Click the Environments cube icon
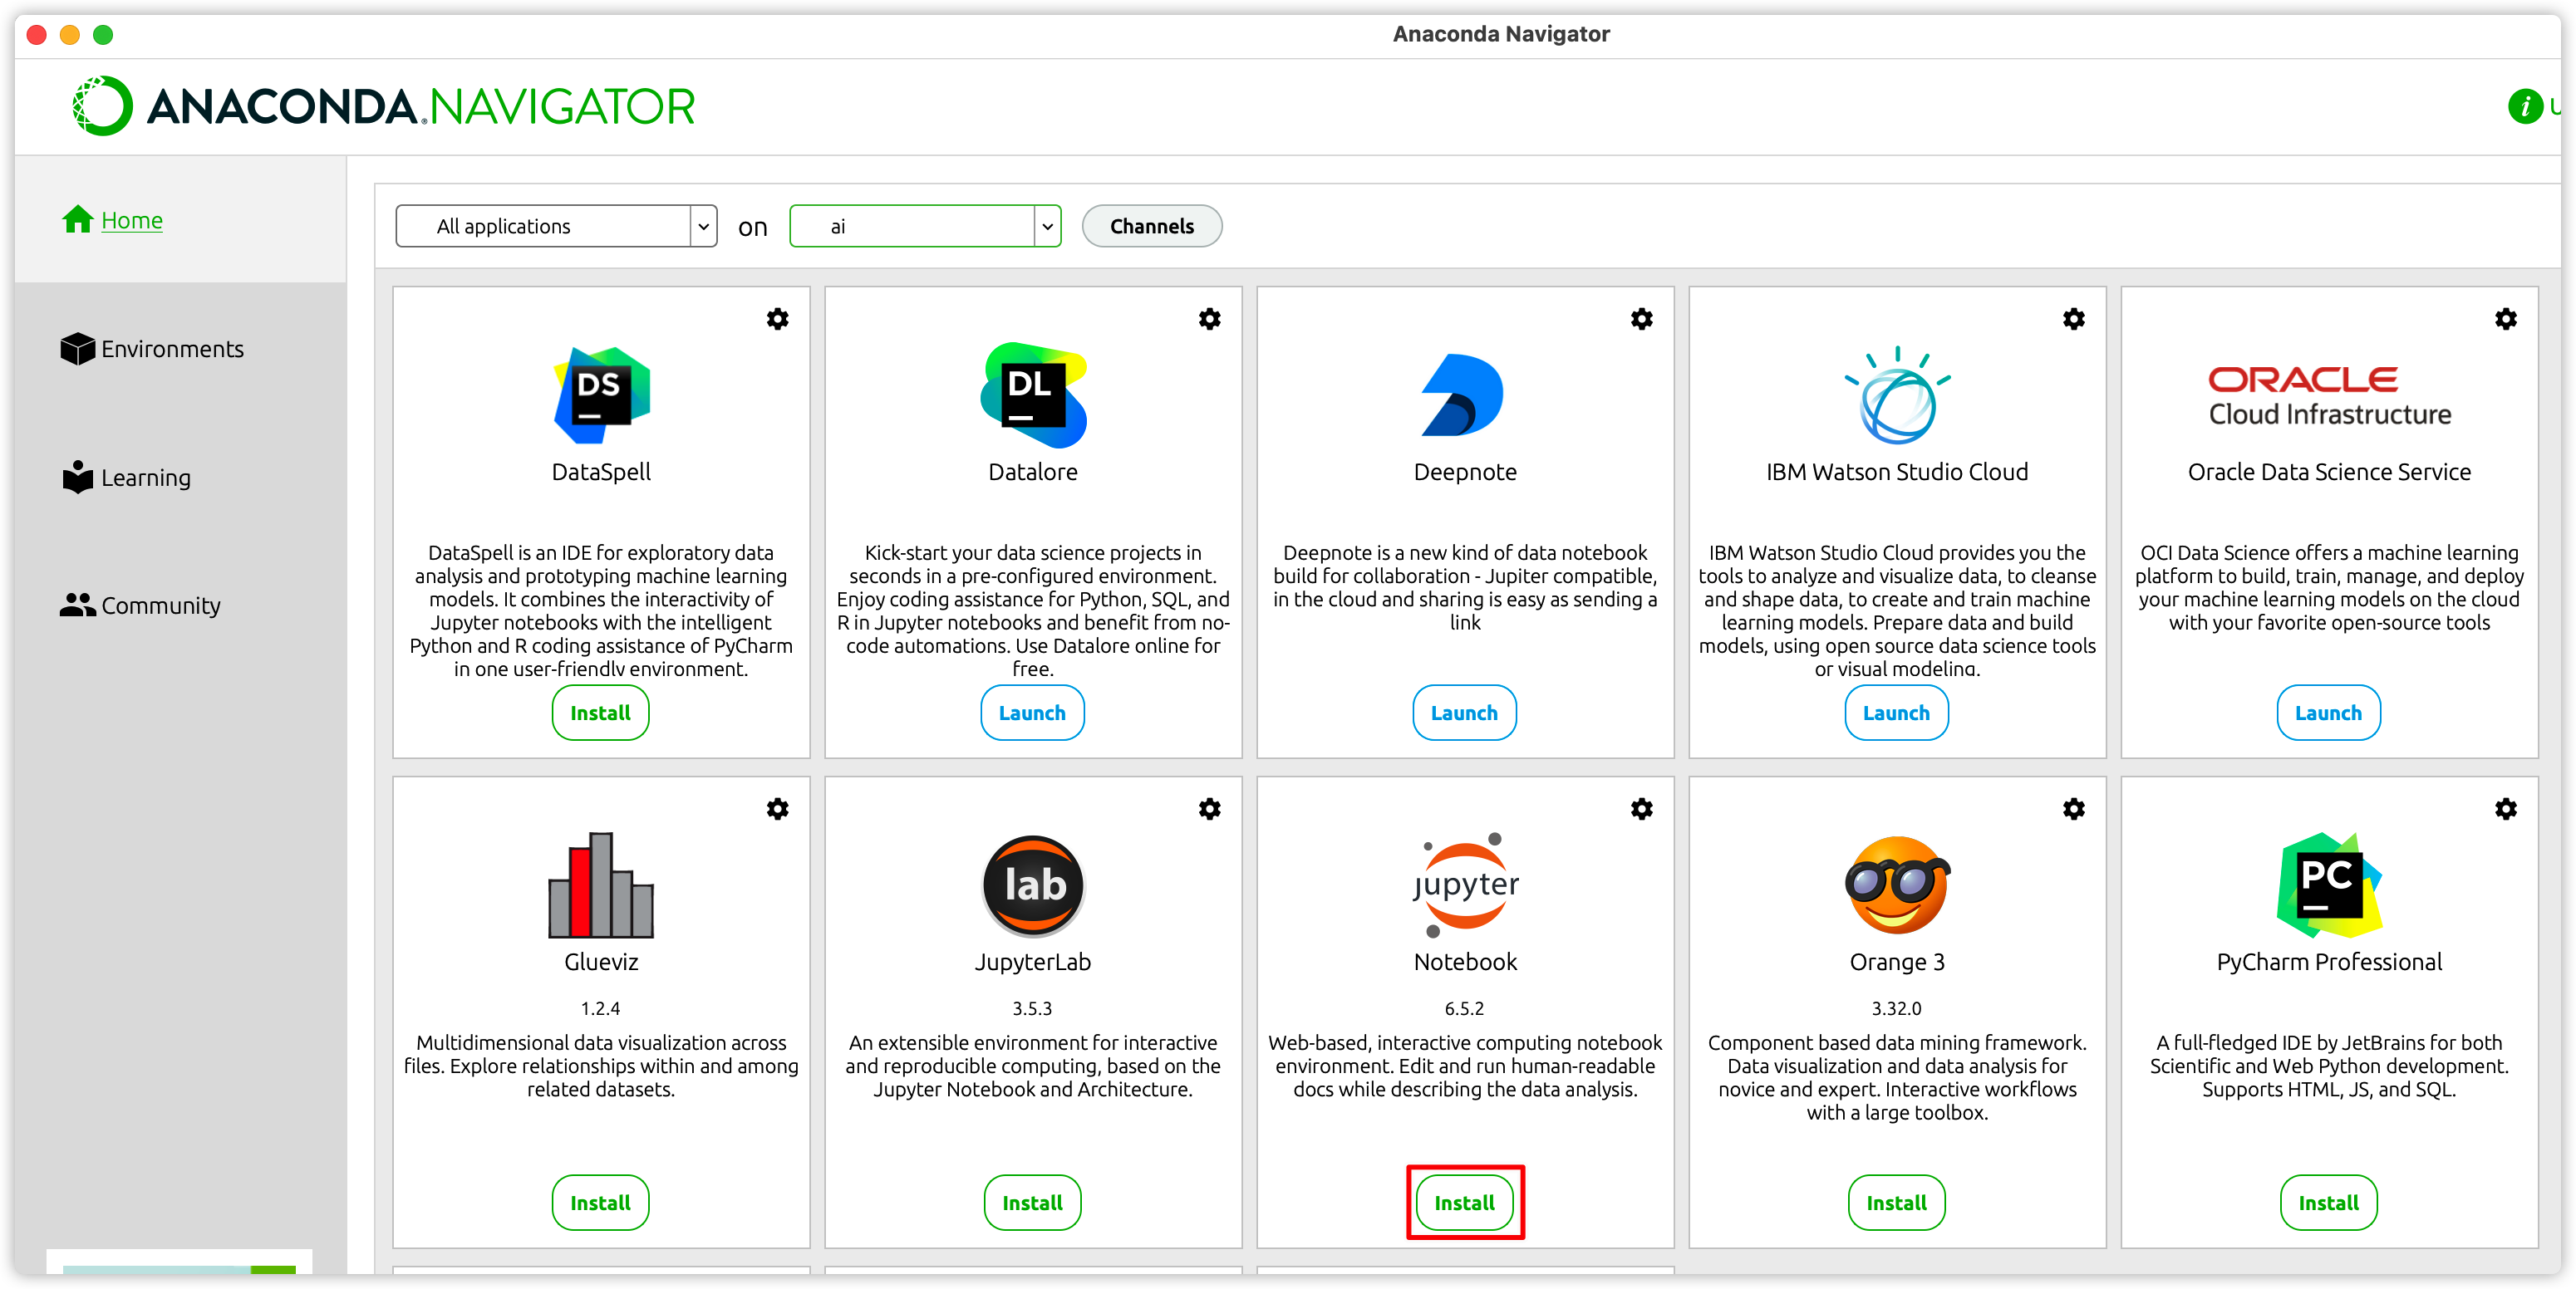Screen dimensions: 2576x1289 coord(77,349)
